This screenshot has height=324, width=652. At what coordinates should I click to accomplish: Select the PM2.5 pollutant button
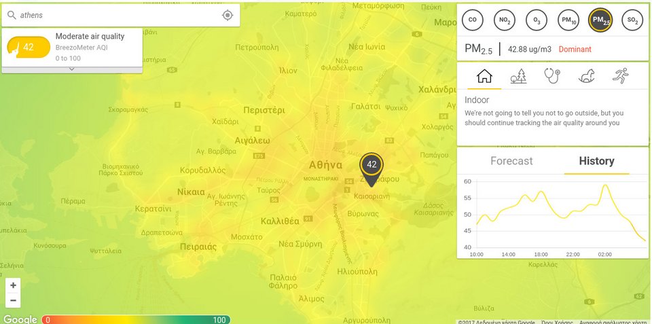coord(600,20)
